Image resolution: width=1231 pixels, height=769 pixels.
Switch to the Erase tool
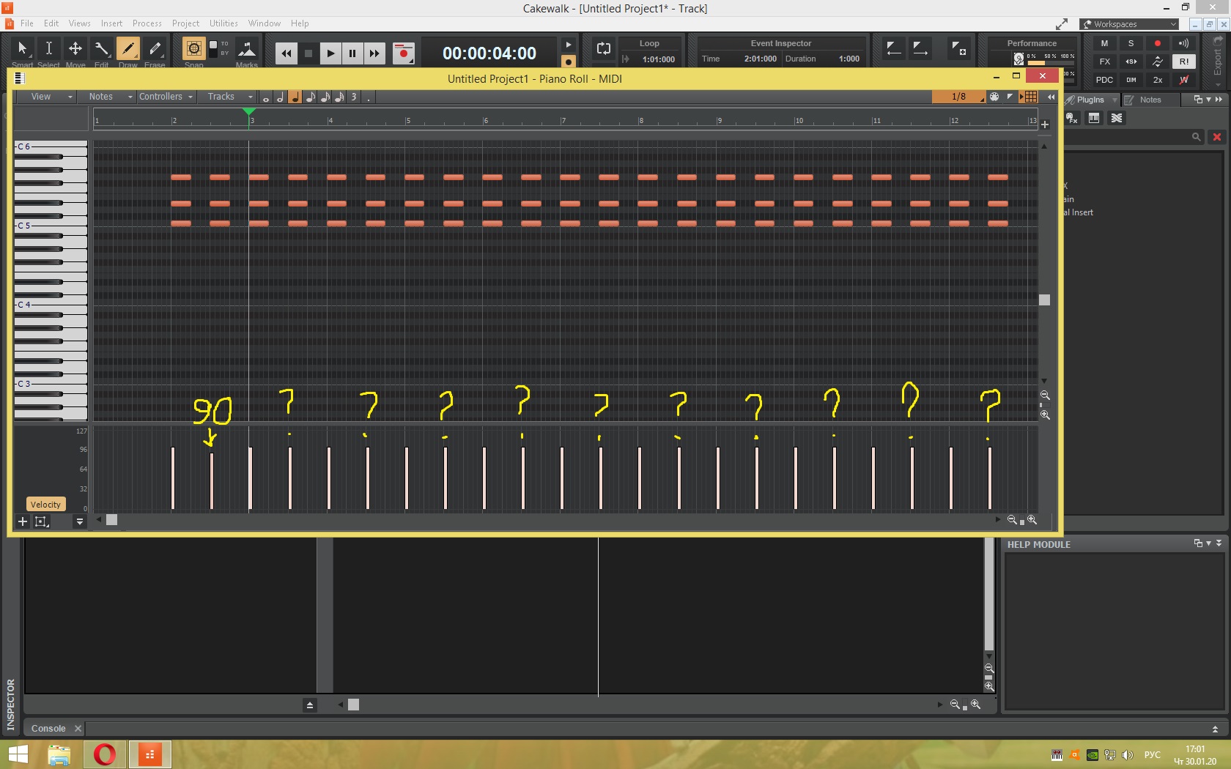[x=155, y=50]
